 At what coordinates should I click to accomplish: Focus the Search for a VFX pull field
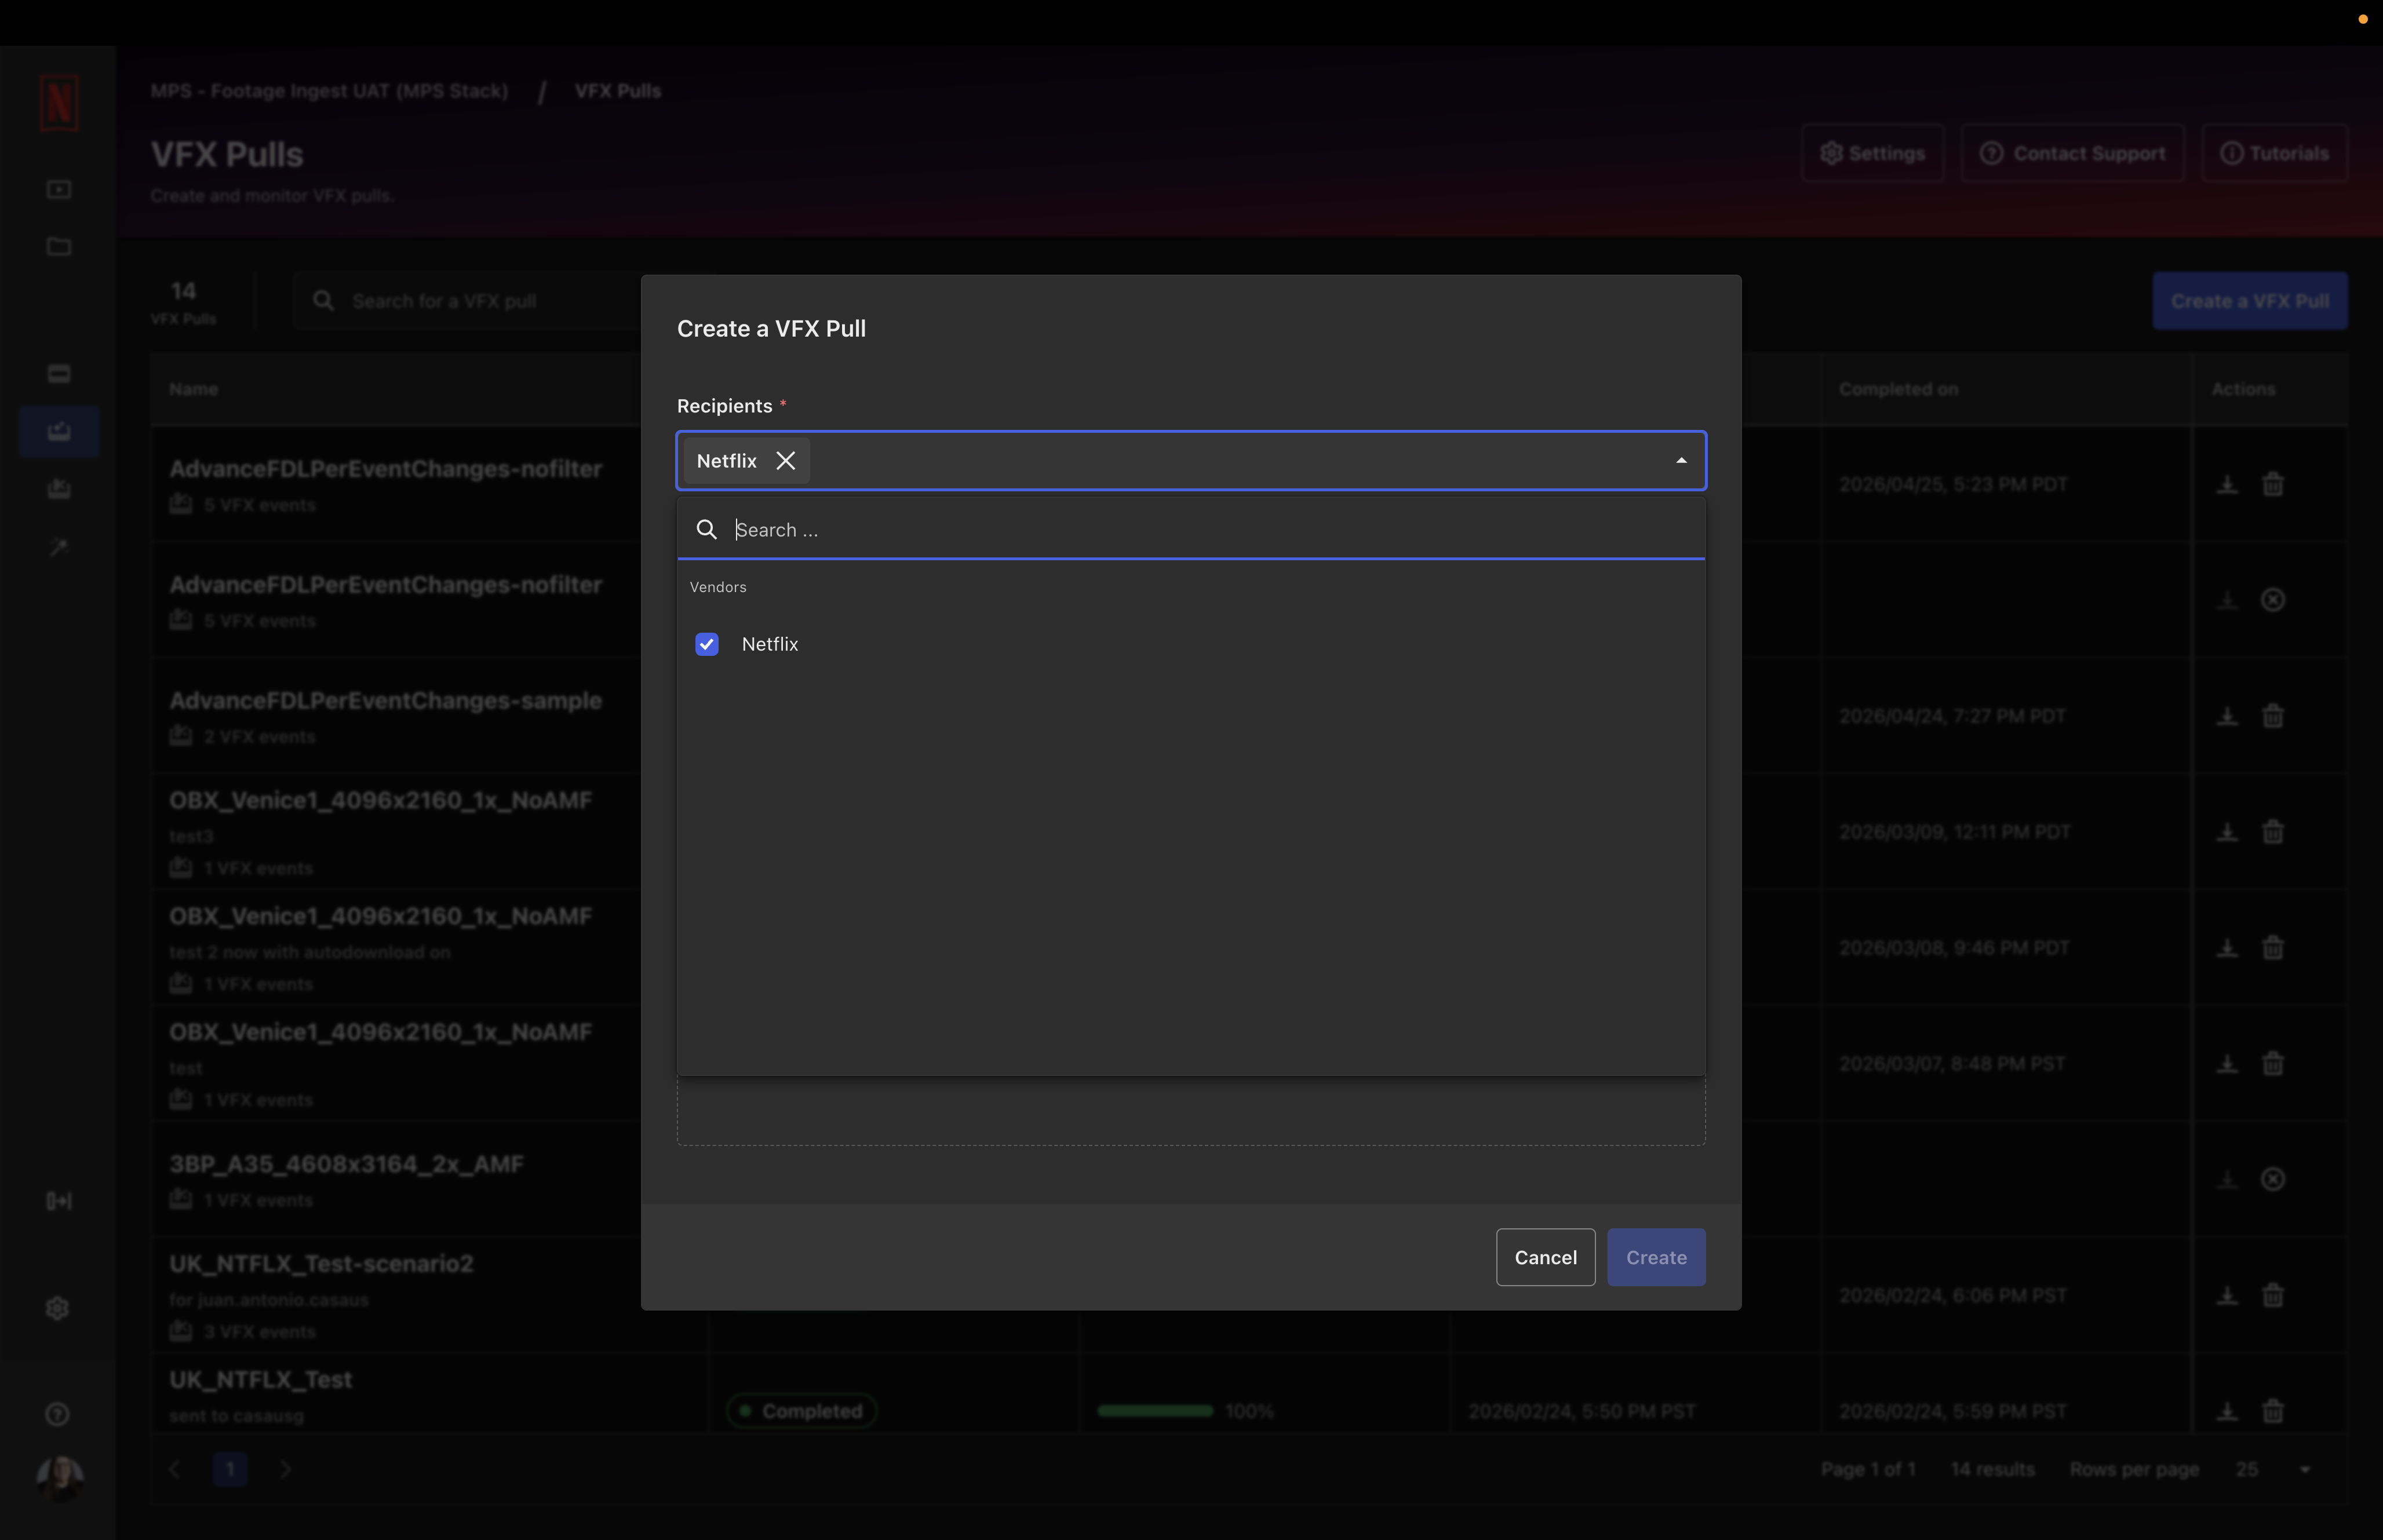pyautogui.click(x=480, y=301)
